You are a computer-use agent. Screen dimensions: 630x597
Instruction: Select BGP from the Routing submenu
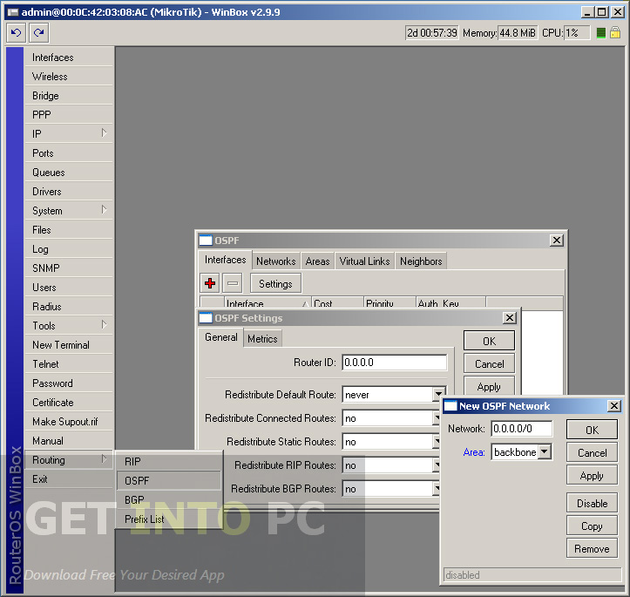(x=169, y=499)
